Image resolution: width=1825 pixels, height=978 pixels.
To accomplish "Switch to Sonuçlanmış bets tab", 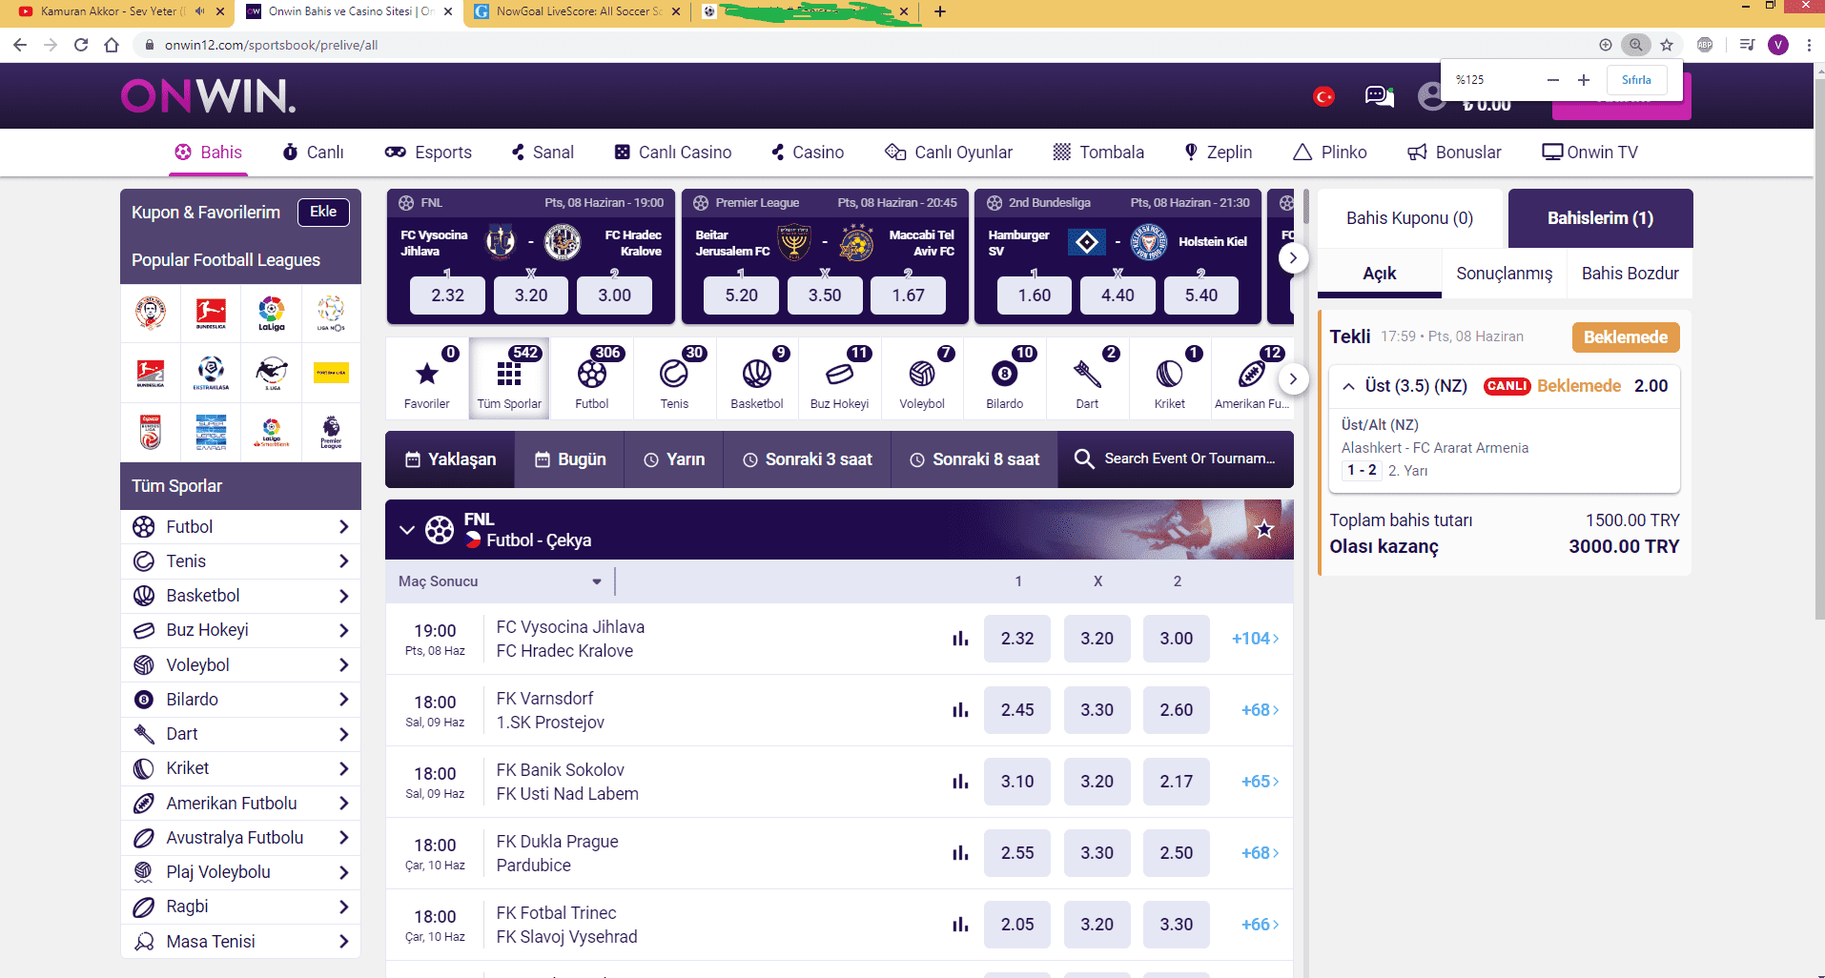I will click(x=1504, y=274).
